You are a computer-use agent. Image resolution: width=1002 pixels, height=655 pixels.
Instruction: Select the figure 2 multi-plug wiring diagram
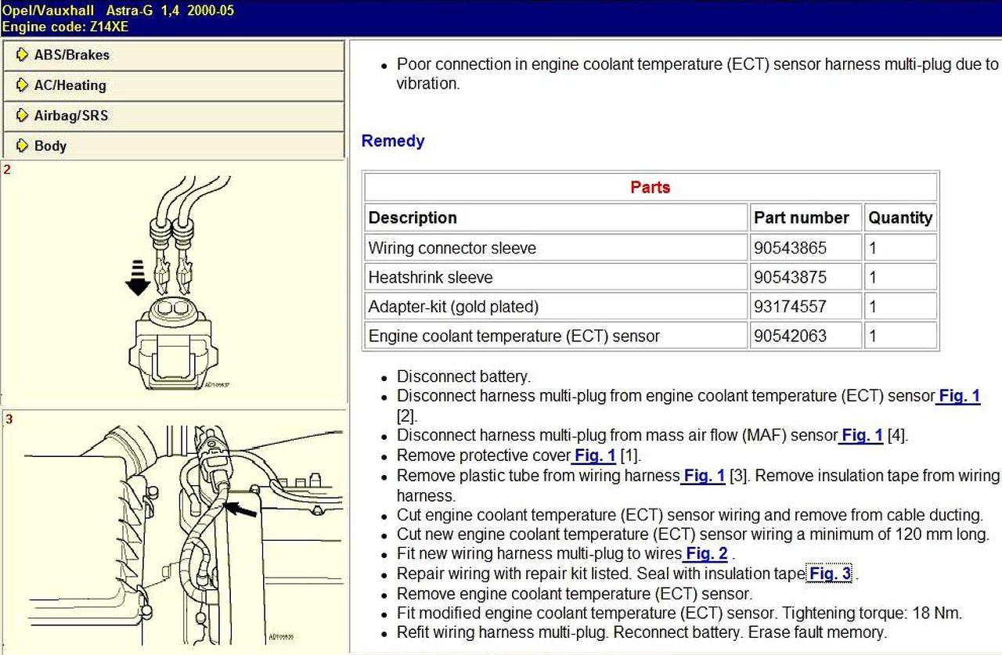click(172, 283)
